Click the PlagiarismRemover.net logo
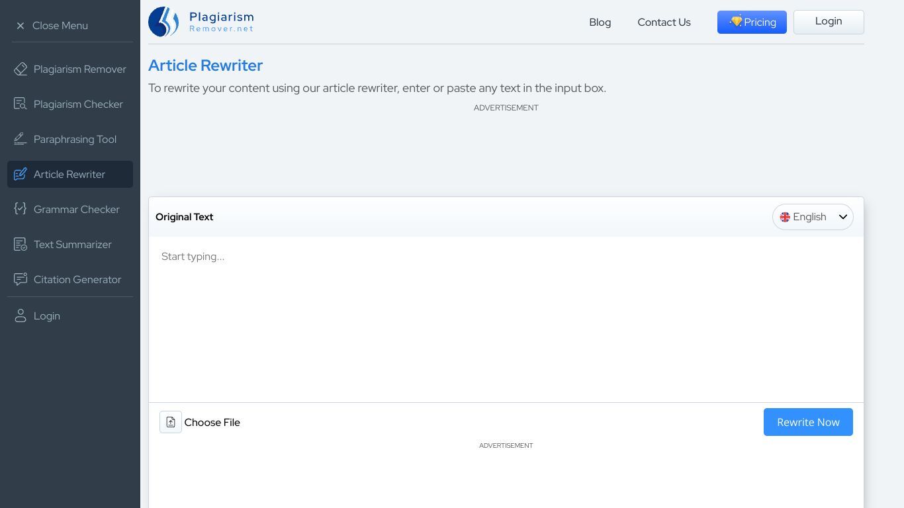The width and height of the screenshot is (904, 508). 201,22
